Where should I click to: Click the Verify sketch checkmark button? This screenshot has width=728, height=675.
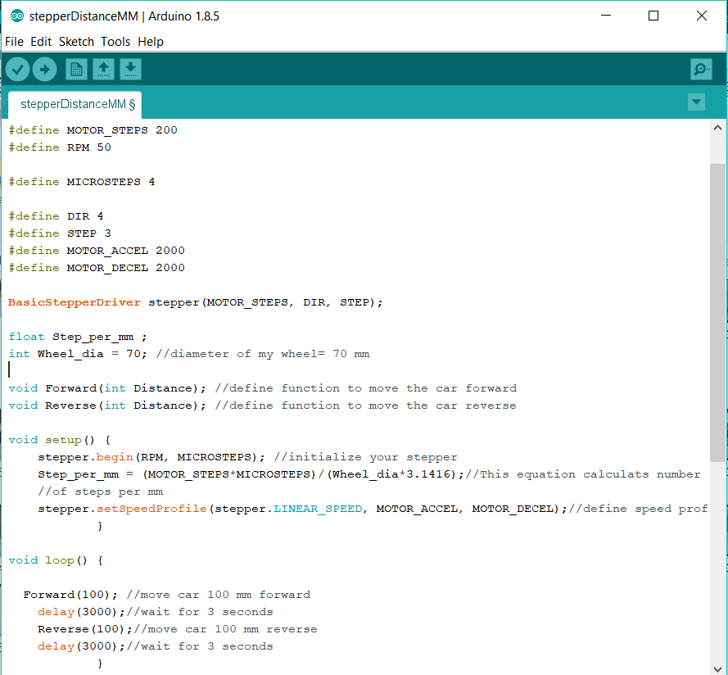coord(18,70)
